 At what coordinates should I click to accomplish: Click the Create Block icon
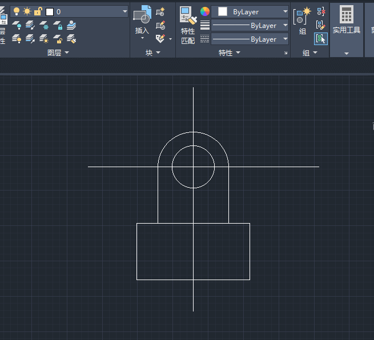pos(160,11)
